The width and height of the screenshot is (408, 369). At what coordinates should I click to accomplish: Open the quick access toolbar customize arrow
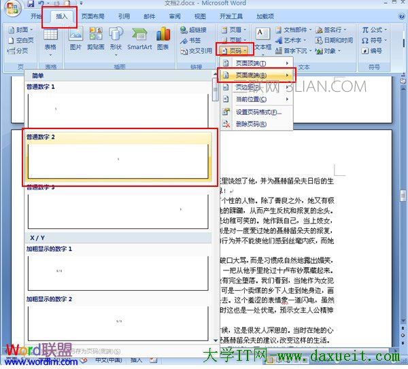point(81,3)
